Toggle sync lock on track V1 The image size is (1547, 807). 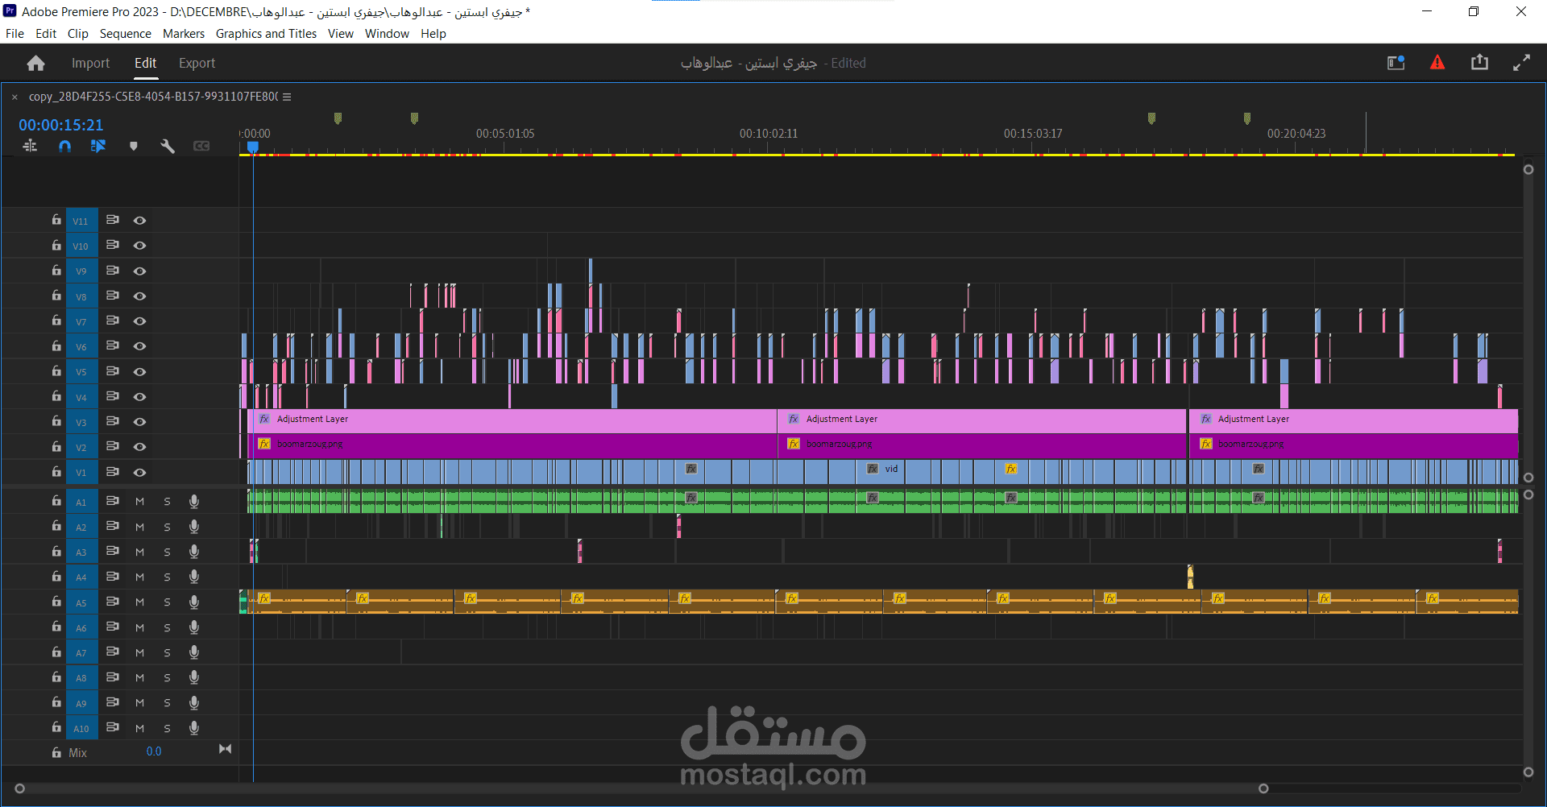[x=113, y=472]
